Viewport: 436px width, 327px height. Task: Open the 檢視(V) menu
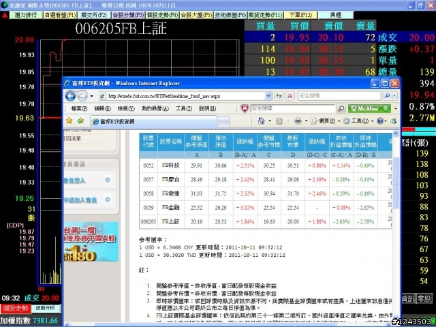[x=126, y=108]
